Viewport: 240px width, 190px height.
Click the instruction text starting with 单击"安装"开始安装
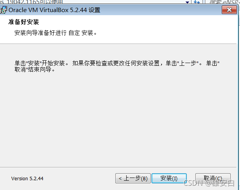(x=117, y=66)
